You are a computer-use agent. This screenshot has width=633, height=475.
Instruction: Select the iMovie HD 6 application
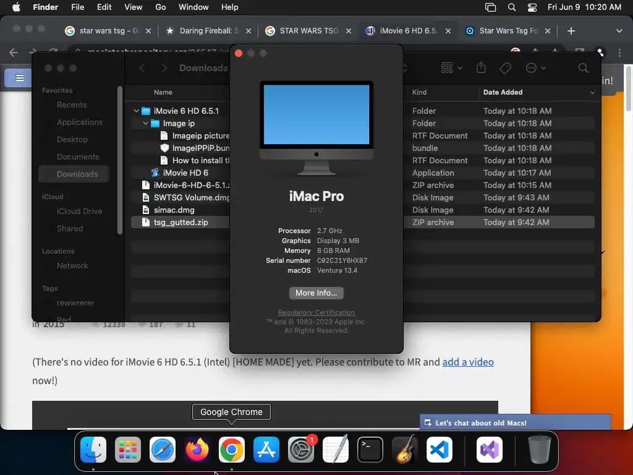[x=185, y=173]
